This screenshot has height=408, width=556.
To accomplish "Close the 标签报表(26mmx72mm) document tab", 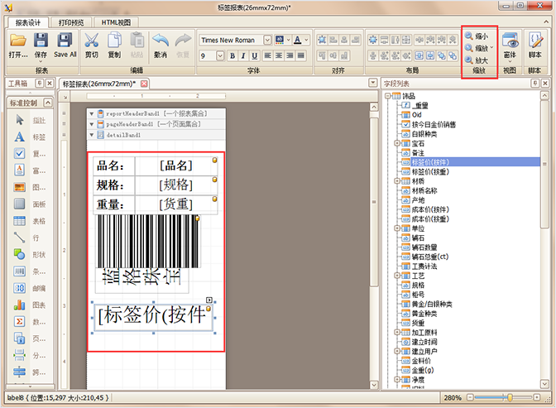I will [144, 84].
